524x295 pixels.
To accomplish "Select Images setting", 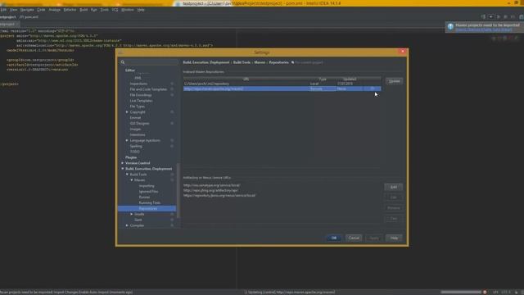I will click(x=135, y=129).
